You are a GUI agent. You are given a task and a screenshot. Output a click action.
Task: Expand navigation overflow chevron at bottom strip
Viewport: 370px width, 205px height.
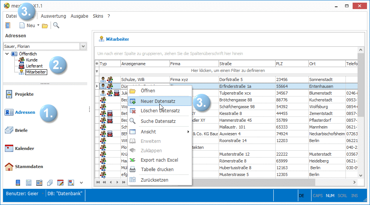point(82,183)
